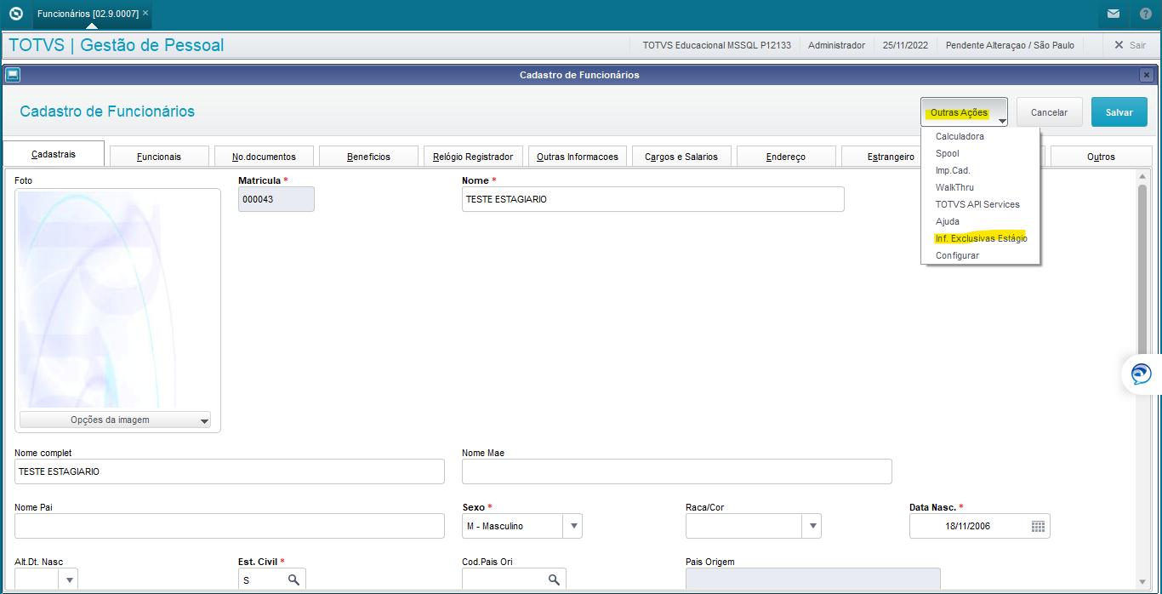Click the Administrador user label
This screenshot has height=594, width=1162.
coord(836,45)
